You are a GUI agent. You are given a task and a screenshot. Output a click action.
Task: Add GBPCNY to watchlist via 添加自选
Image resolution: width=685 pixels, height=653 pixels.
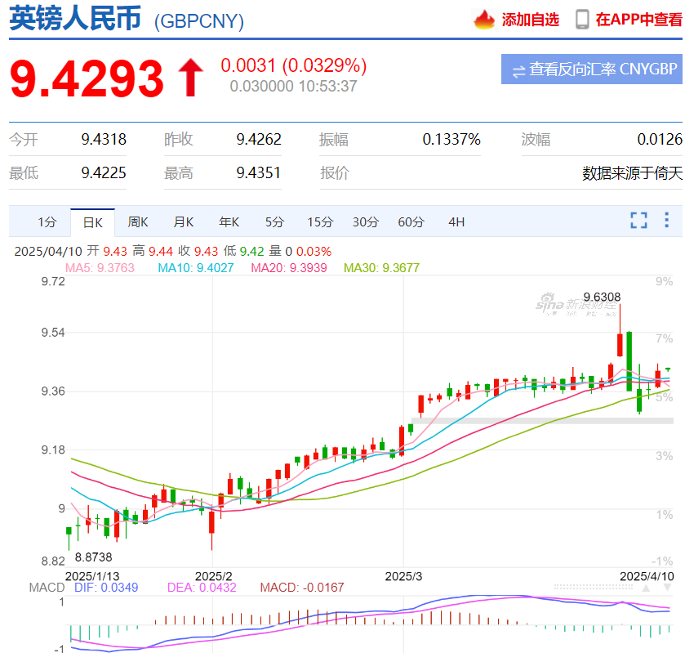tap(530, 20)
